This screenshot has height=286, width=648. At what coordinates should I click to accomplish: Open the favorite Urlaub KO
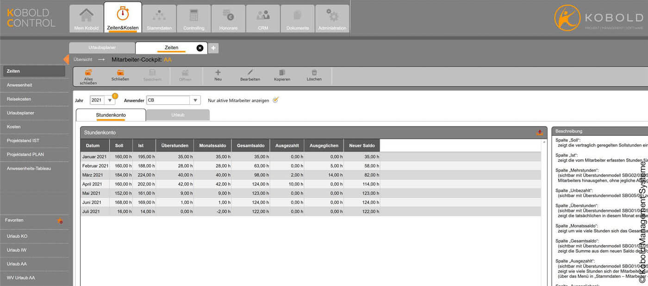click(18, 236)
